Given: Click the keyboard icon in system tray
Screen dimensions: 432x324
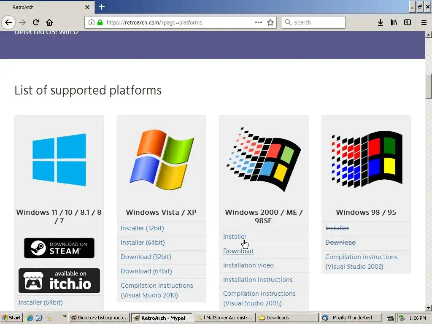Looking at the screenshot, I should pos(390,318).
